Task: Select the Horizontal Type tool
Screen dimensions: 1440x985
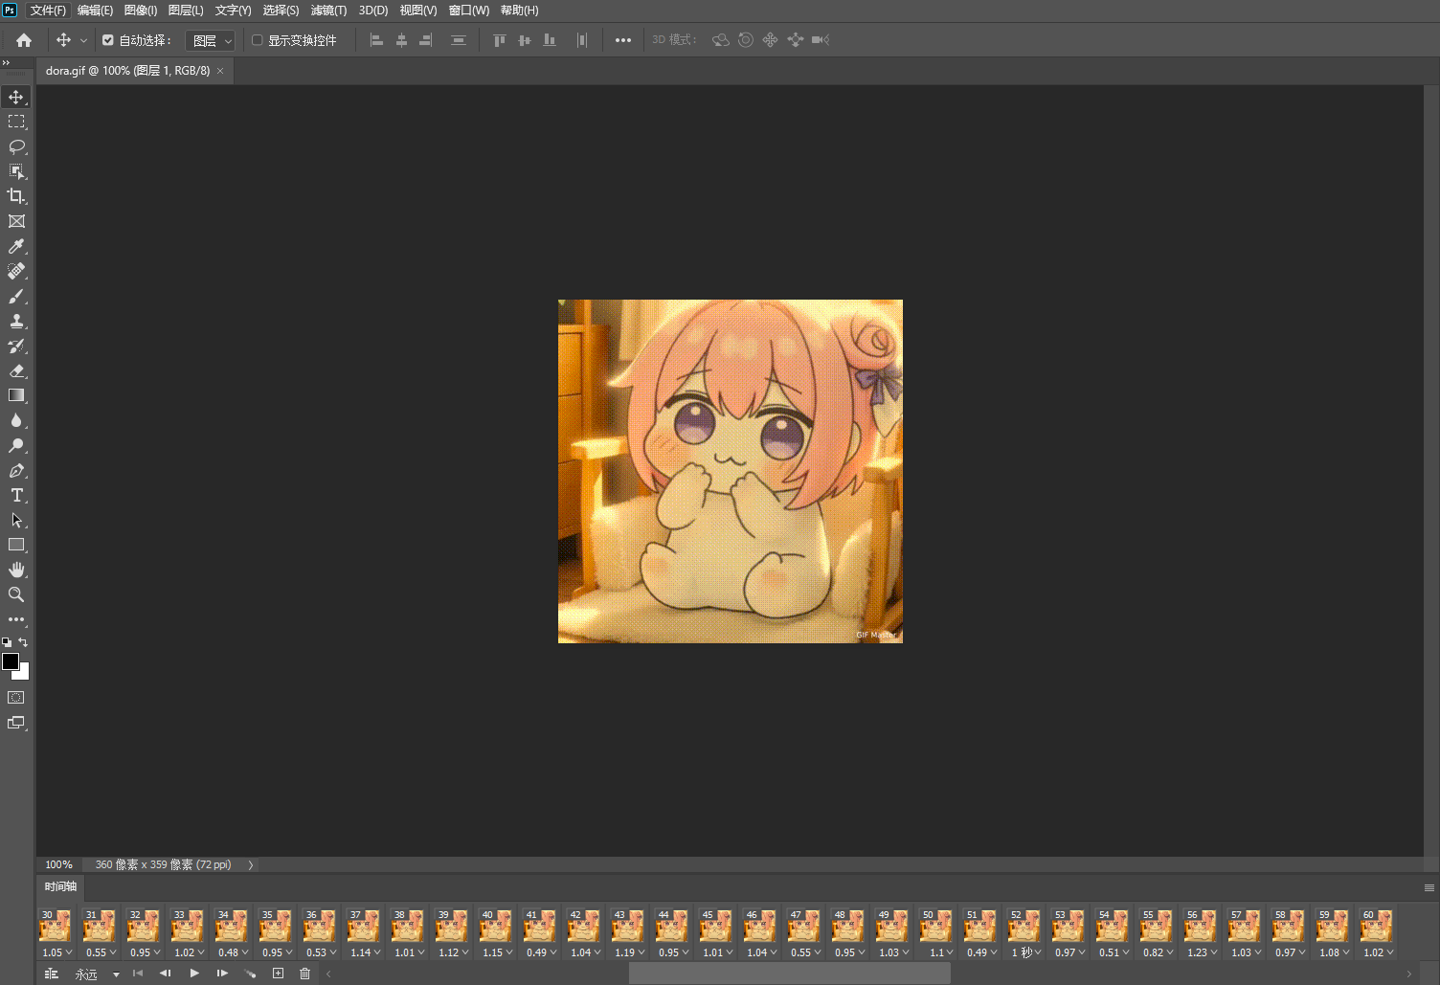Action: pyautogui.click(x=16, y=496)
